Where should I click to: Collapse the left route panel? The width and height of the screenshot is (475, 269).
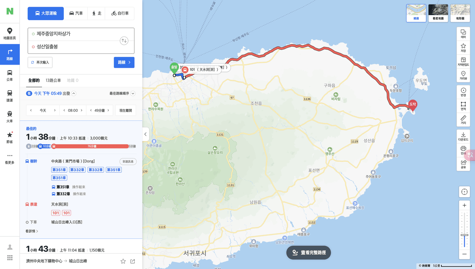[x=145, y=134]
